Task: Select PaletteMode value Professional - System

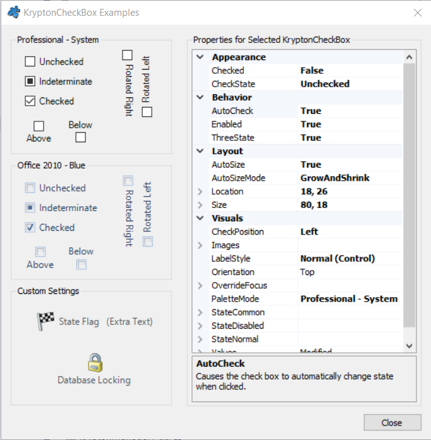Action: [x=349, y=299]
